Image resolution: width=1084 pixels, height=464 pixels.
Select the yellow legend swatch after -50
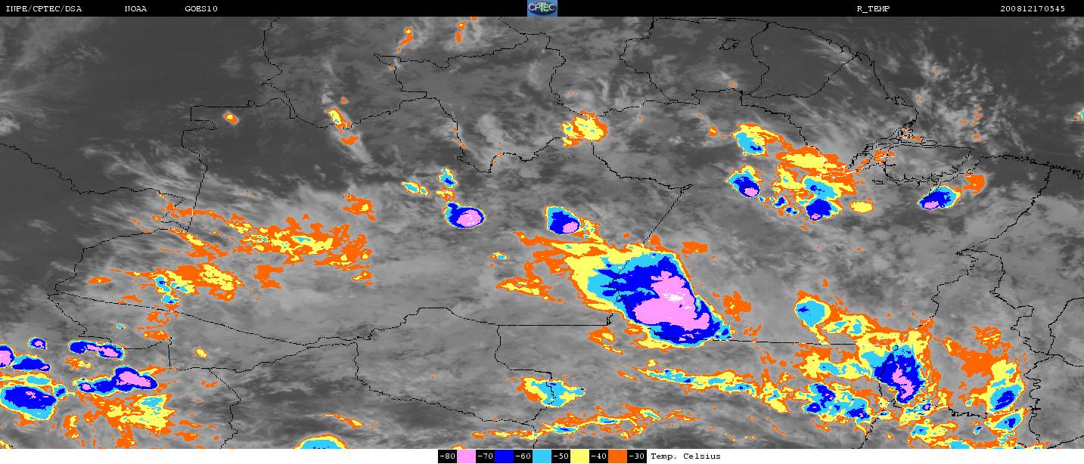[x=579, y=456]
